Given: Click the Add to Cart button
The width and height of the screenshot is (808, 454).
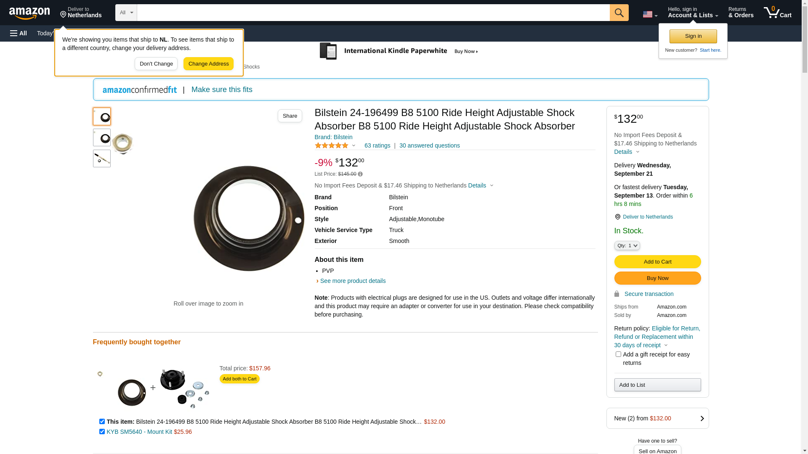Looking at the screenshot, I should 657,262.
